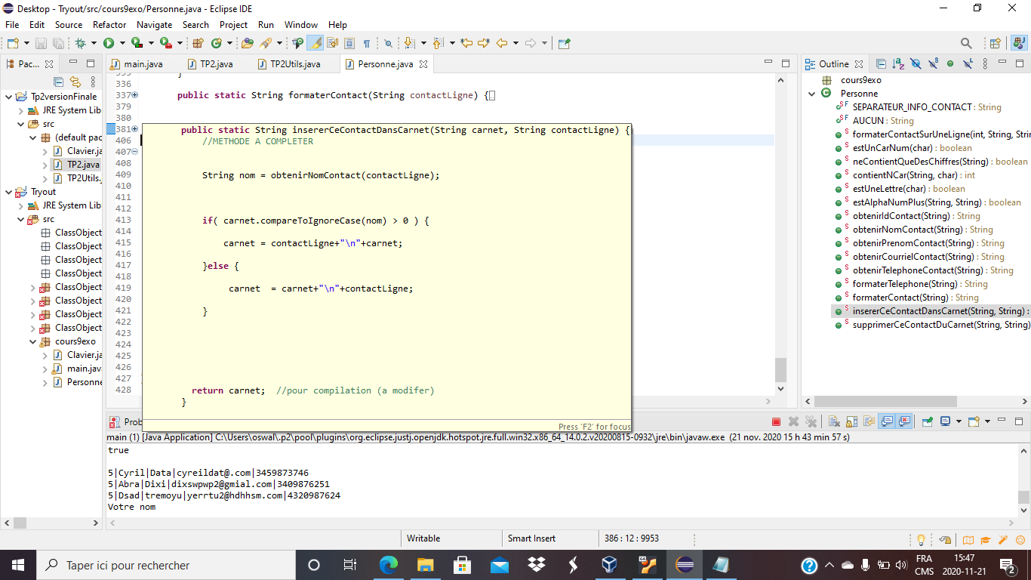
Task: Click the Terminate button in the Console toolbar
Action: tap(776, 421)
